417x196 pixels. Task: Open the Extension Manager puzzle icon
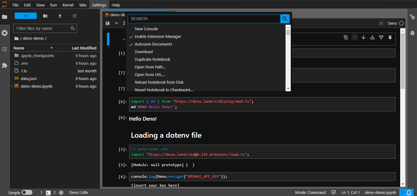(5, 65)
